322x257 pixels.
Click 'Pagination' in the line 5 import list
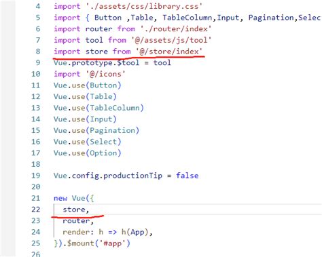point(271,18)
